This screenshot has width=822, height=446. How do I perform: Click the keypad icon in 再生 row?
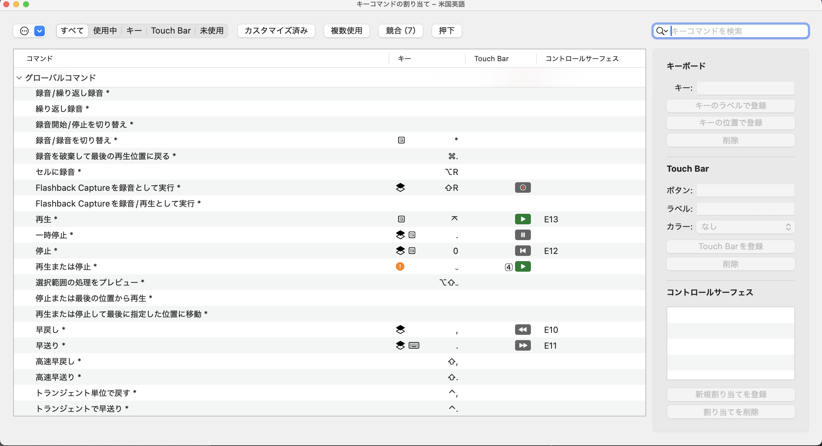(401, 219)
